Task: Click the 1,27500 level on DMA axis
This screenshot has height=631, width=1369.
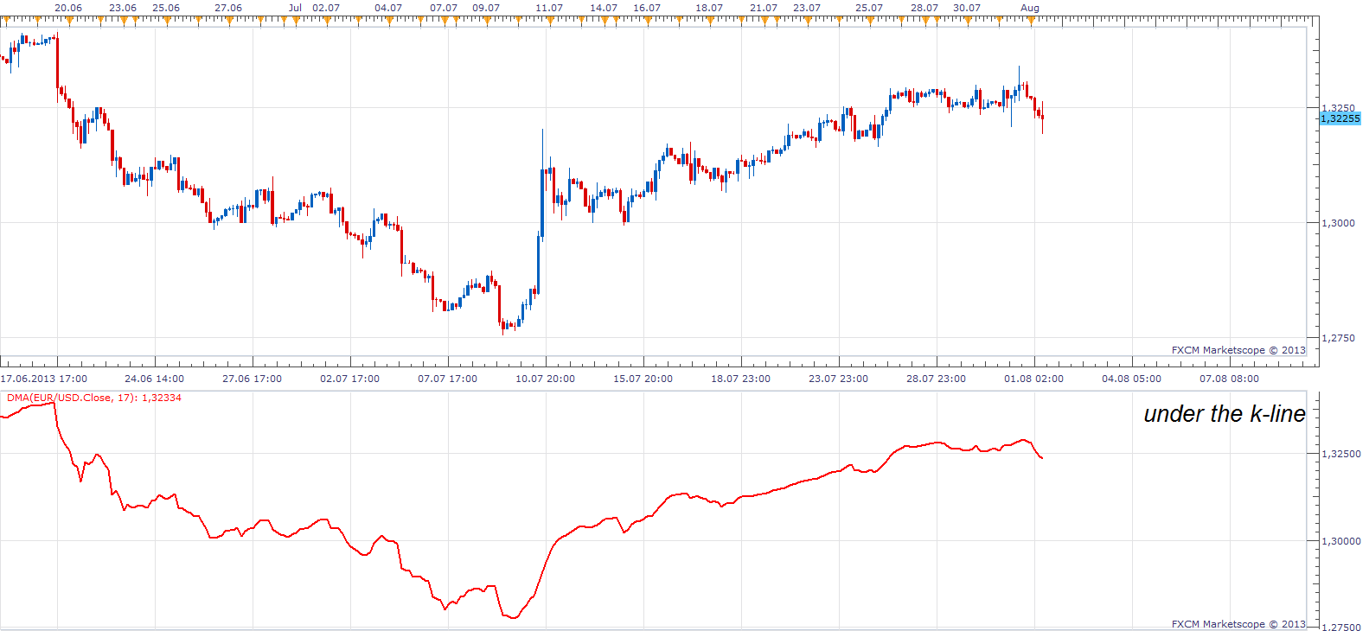Action: [x=1340, y=627]
